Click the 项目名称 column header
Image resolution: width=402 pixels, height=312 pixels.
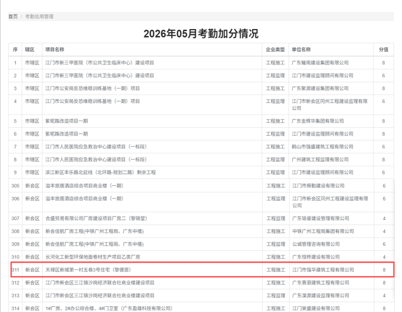click(55, 50)
